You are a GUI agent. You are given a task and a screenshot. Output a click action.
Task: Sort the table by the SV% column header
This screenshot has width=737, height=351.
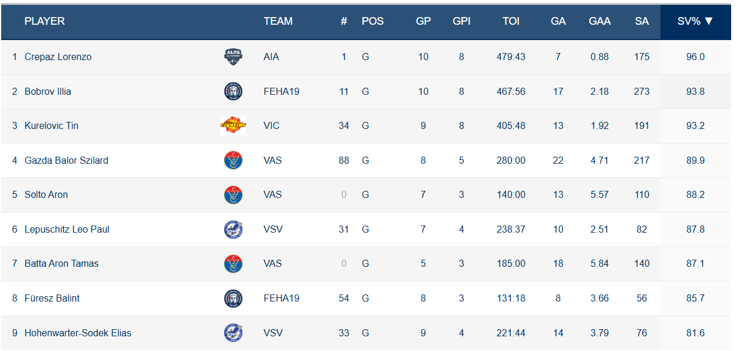pyautogui.click(x=695, y=21)
